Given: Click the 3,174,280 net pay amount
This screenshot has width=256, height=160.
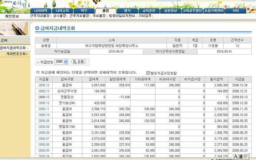Looking at the screenshot, I should [x=221, y=139].
